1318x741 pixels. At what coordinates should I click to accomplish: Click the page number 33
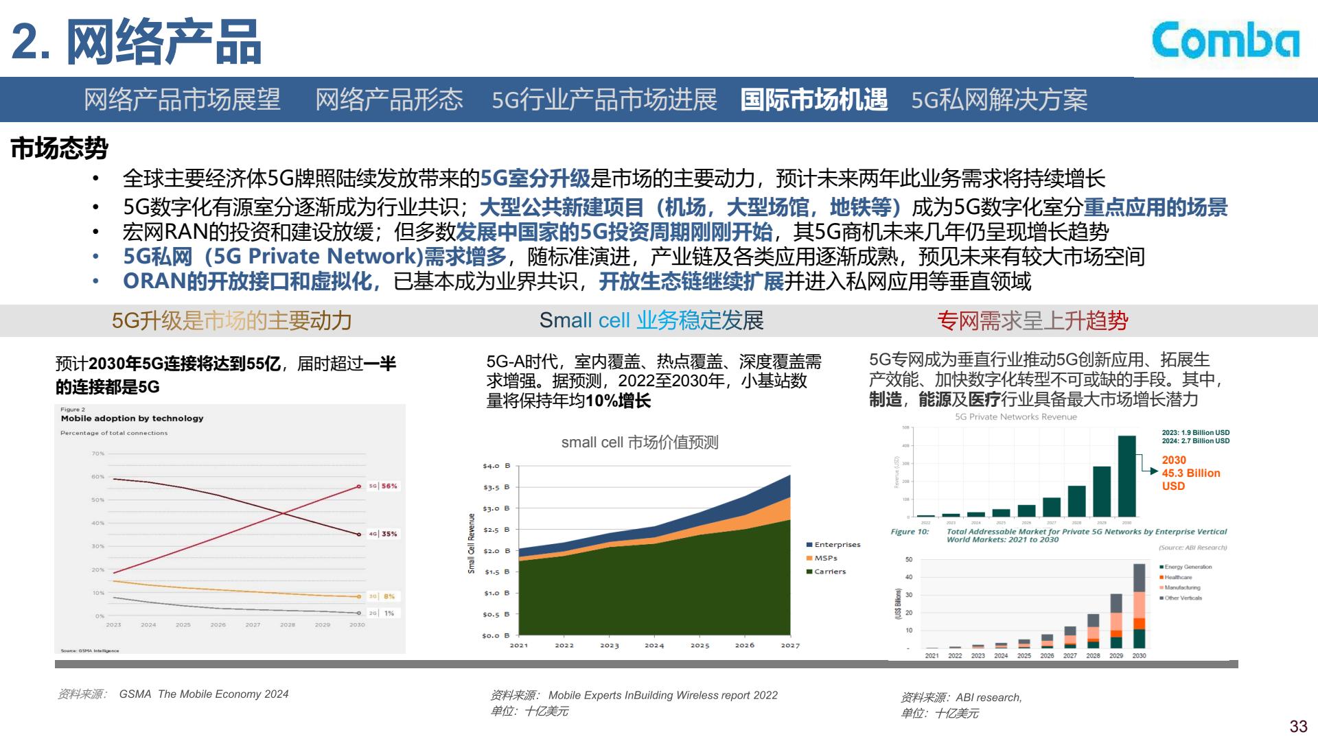pos(1299,727)
